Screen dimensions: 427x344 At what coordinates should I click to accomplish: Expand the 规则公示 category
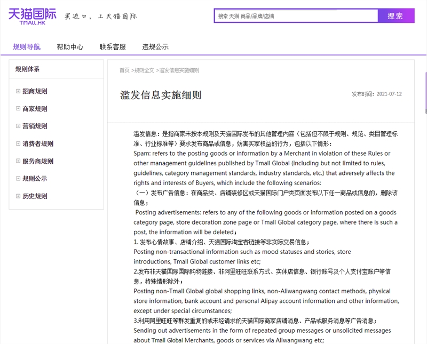click(x=34, y=179)
